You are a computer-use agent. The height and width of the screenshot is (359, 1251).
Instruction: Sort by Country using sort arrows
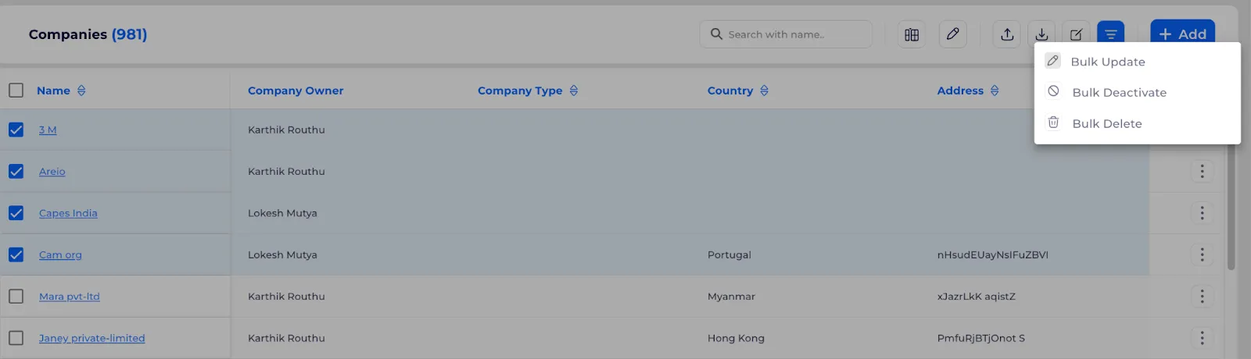click(x=764, y=91)
